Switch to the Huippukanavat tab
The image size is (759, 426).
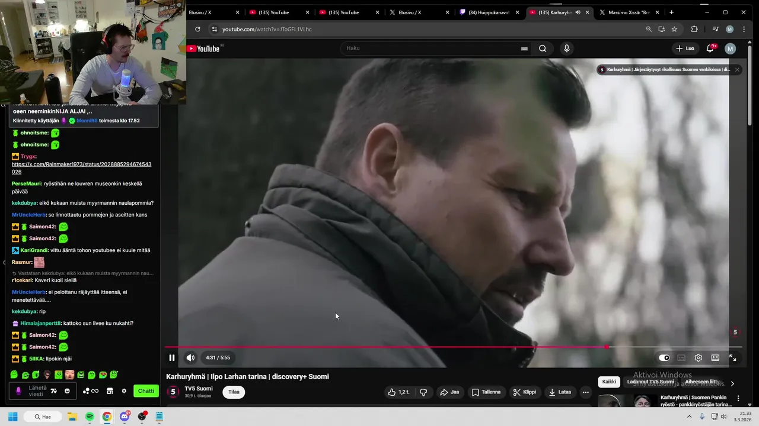point(490,12)
